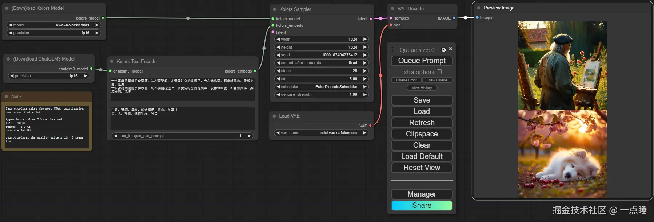Collapse the Kolors Sampler node dot
The width and height of the screenshot is (654, 222).
pyautogui.click(x=275, y=9)
